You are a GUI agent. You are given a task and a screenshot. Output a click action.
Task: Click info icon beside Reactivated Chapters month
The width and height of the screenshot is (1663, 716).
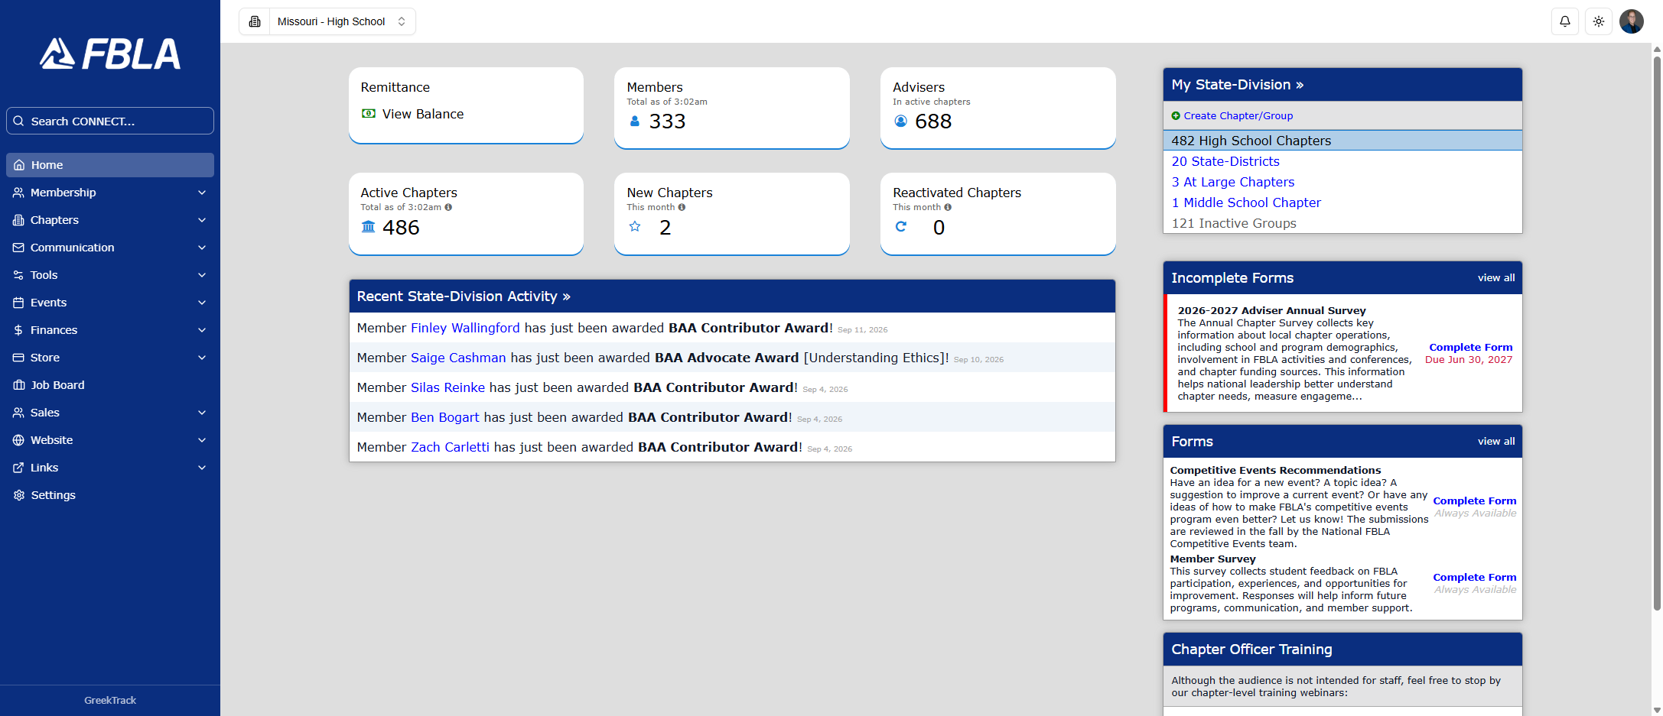click(948, 207)
